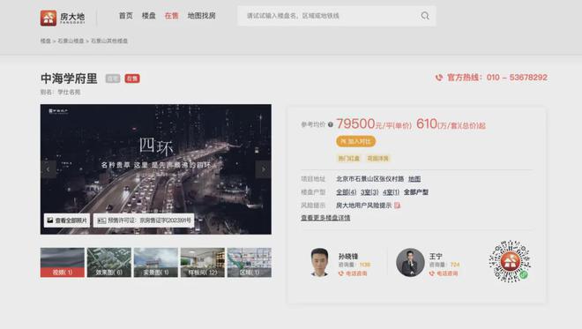Click the official hotline phone icon
Image resolution: width=582 pixels, height=329 pixels.
(439, 78)
